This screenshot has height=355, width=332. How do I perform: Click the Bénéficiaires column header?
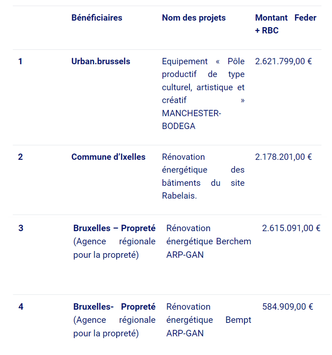tap(96, 18)
